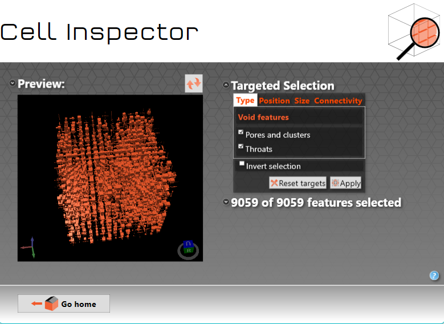
Task: Open help via the blue question mark
Action: pos(434,276)
